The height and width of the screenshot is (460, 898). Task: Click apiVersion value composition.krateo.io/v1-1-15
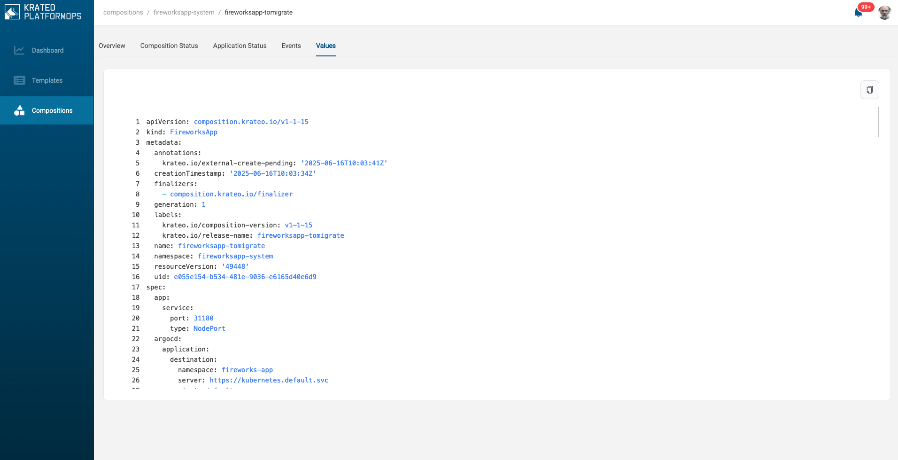[251, 122]
